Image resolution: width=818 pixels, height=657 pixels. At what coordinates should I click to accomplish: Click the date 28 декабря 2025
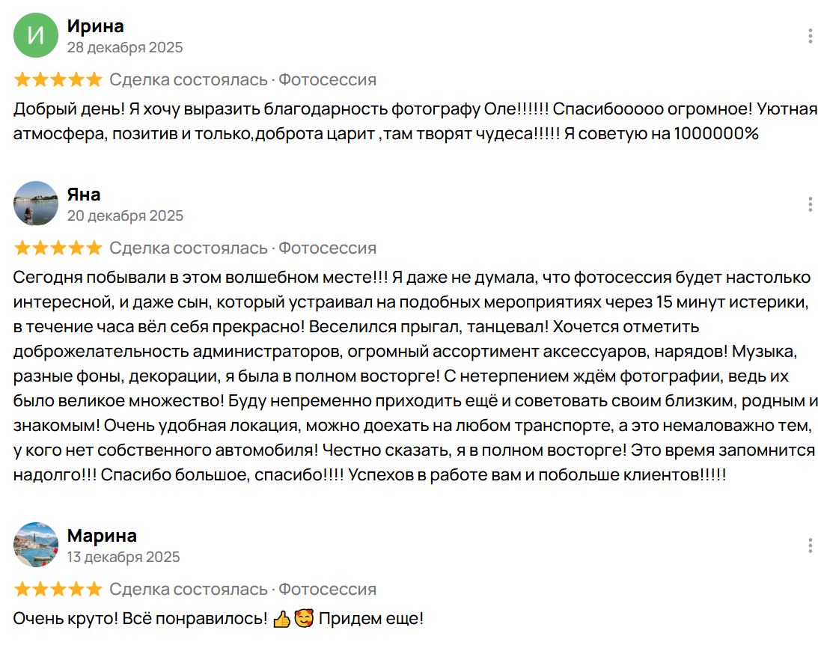tap(124, 46)
